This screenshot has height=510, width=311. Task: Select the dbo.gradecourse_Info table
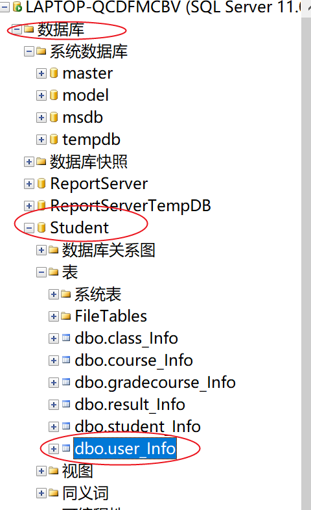pos(155,382)
